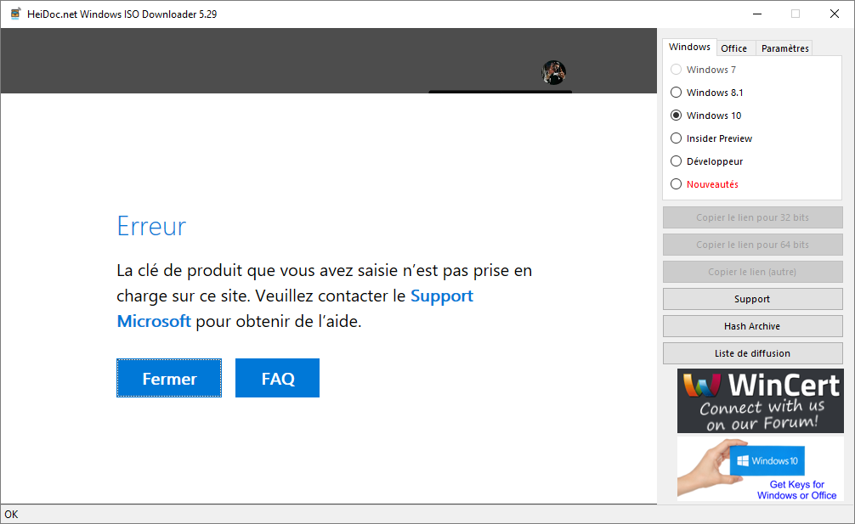The height and width of the screenshot is (524, 855).
Task: Click Get Keys for Windows or Office ad
Action: click(x=760, y=469)
